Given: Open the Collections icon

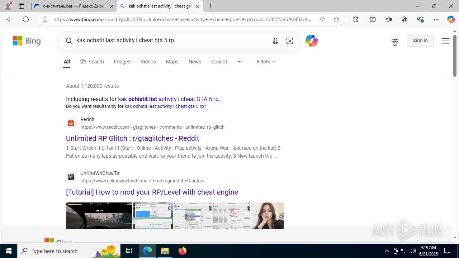Looking at the screenshot, I should [x=404, y=19].
